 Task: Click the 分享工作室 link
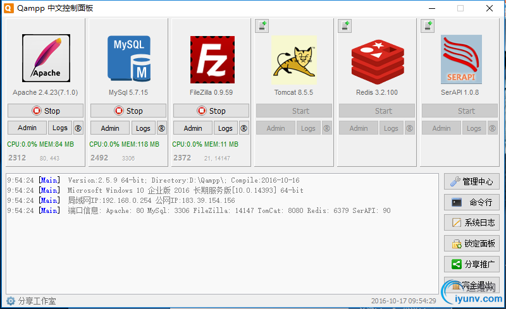pos(37,301)
